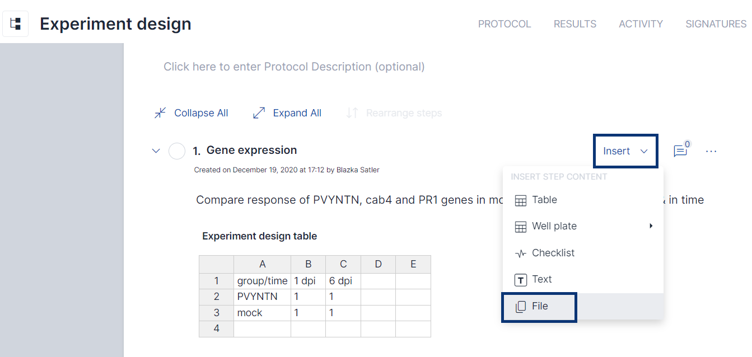Click the Protocol Description placeholder field
This screenshot has height=357, width=752.
[x=294, y=66]
